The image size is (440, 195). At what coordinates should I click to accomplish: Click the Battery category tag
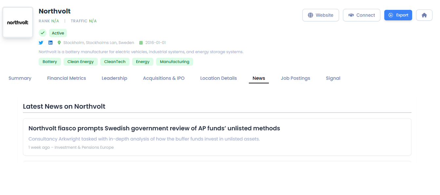point(50,62)
